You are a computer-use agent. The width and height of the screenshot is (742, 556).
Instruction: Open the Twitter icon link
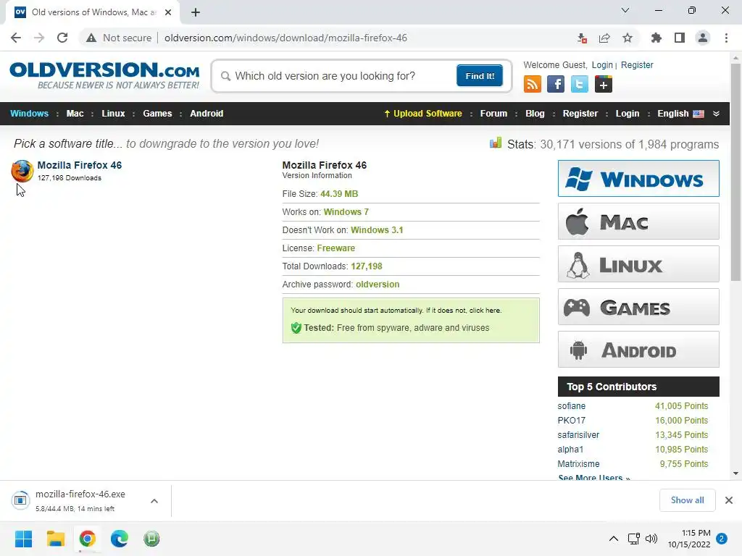579,85
